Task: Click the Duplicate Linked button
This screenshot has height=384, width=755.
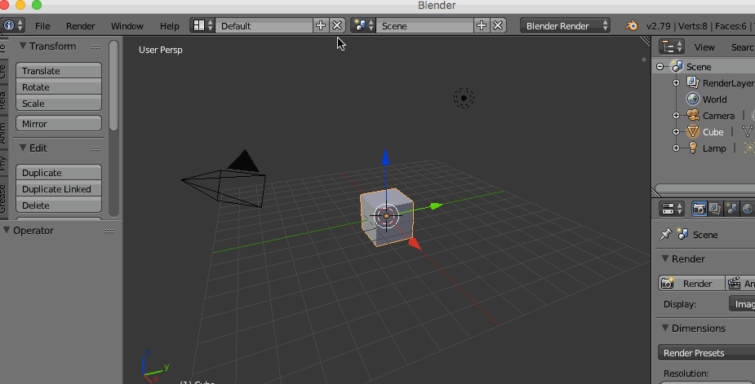Action: point(59,189)
